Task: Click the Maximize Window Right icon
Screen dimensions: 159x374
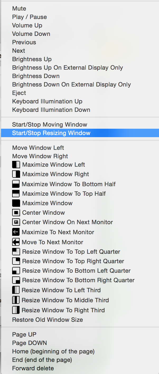Action: click(16, 174)
